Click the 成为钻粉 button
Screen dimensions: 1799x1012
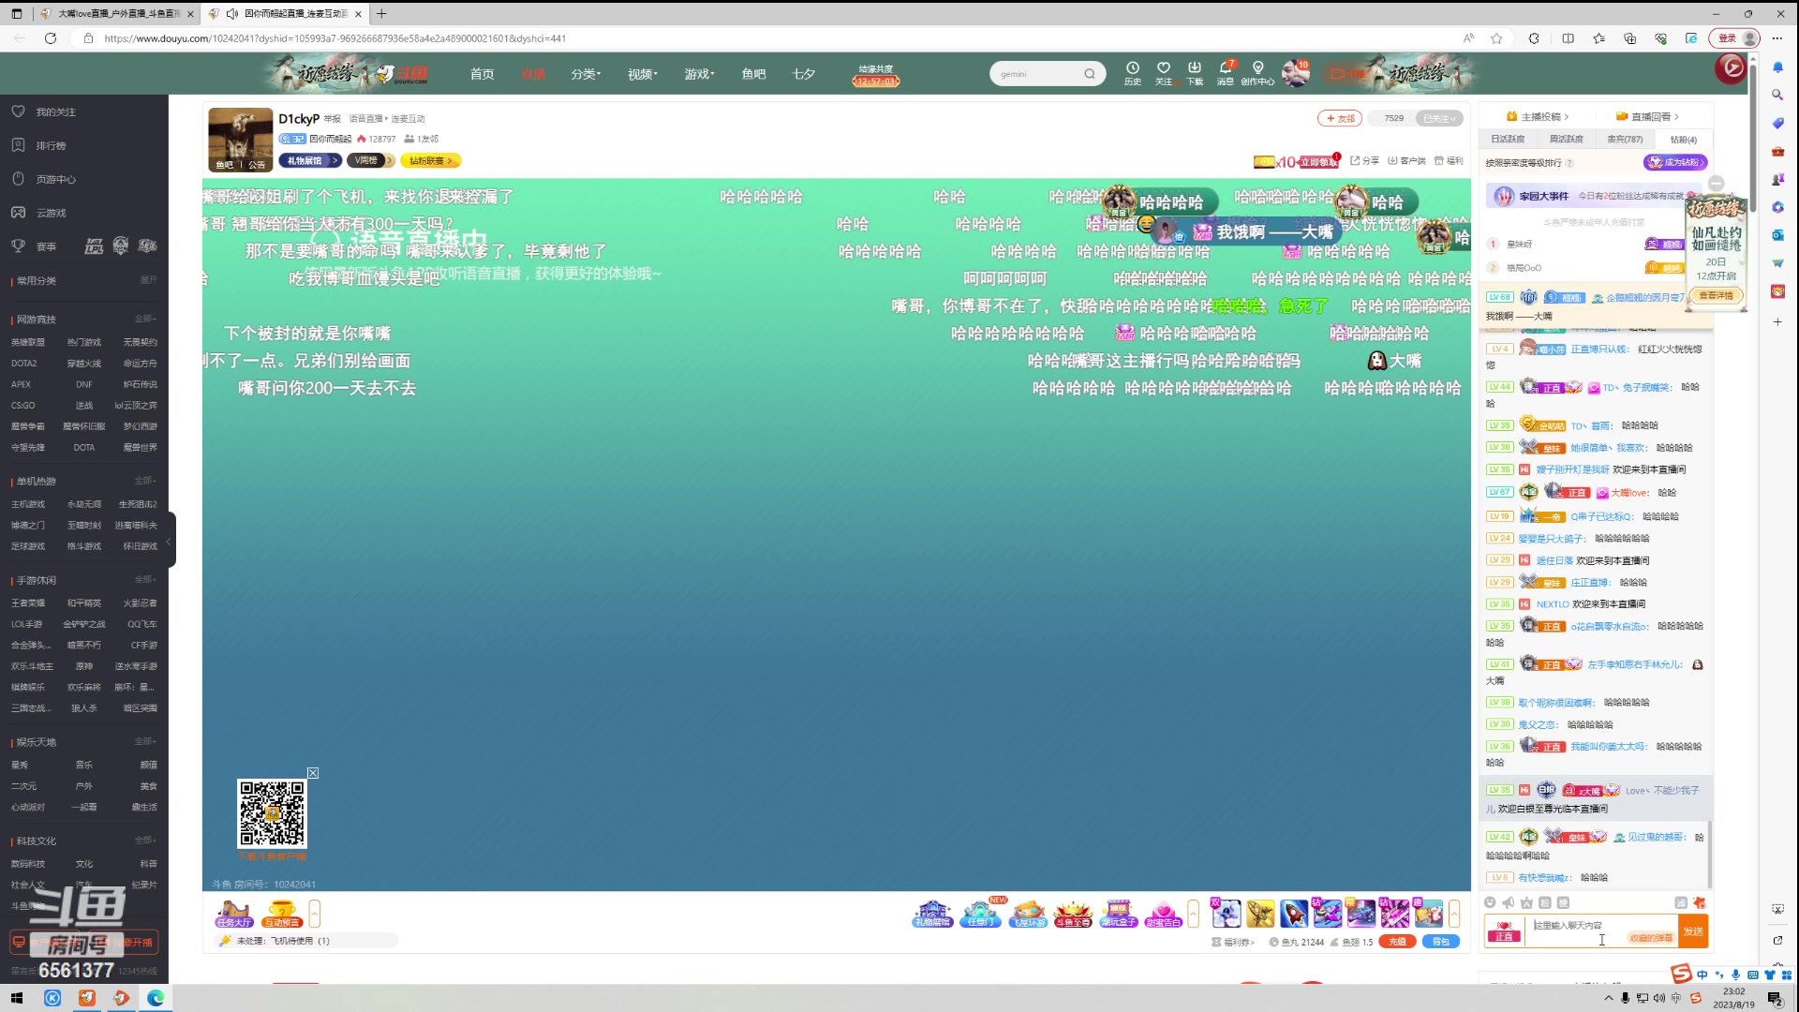coord(1675,162)
